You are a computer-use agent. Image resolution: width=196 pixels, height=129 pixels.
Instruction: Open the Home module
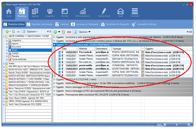[9, 13]
